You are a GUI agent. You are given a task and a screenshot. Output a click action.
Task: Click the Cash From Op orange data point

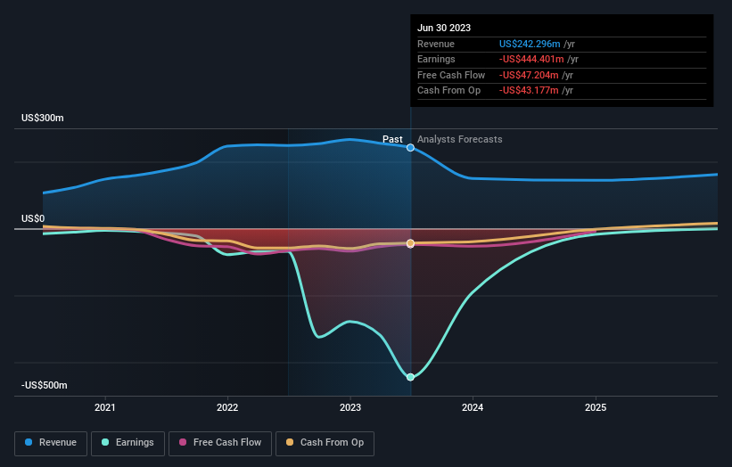coord(410,243)
